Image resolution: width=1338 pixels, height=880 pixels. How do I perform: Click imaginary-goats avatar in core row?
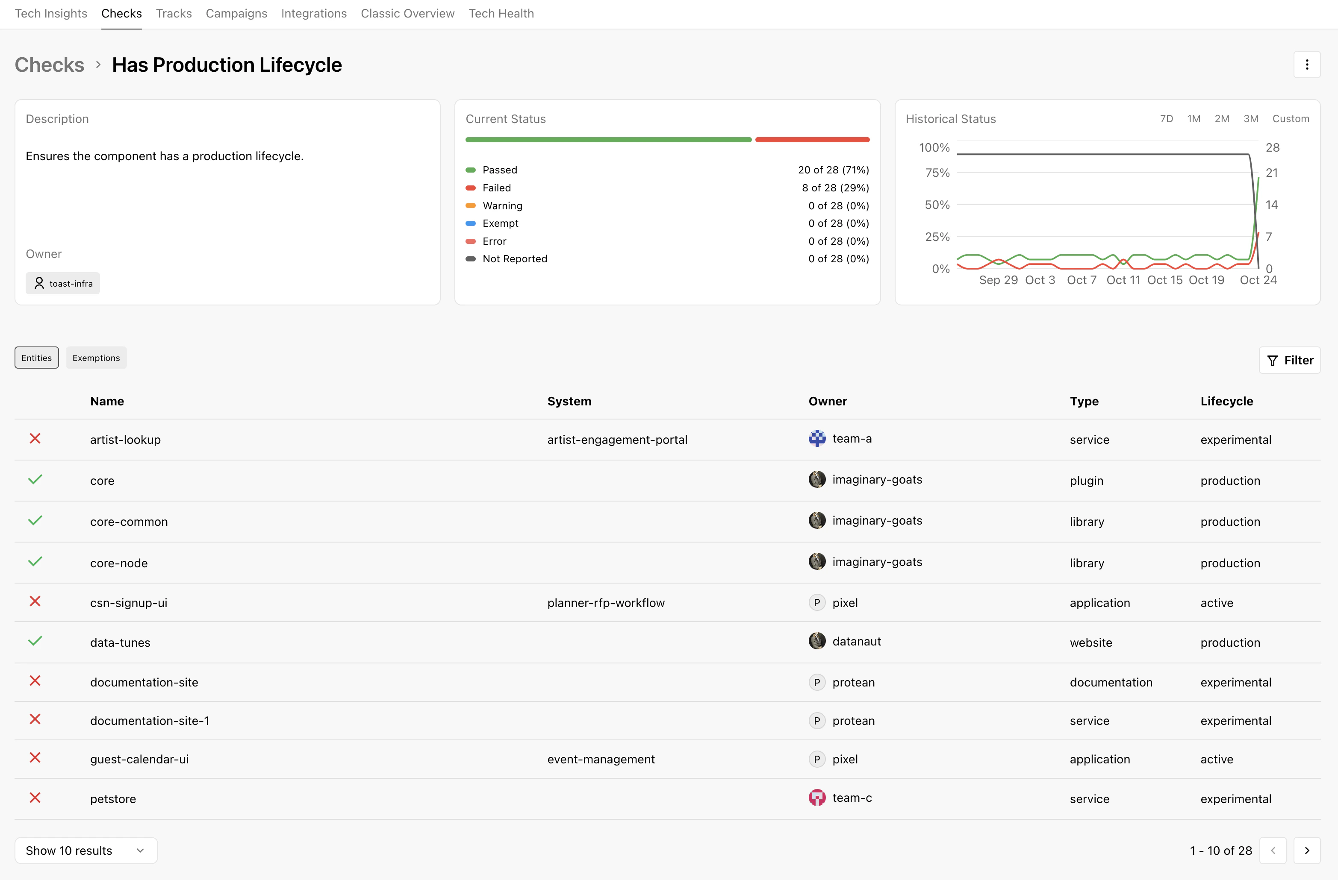(817, 479)
